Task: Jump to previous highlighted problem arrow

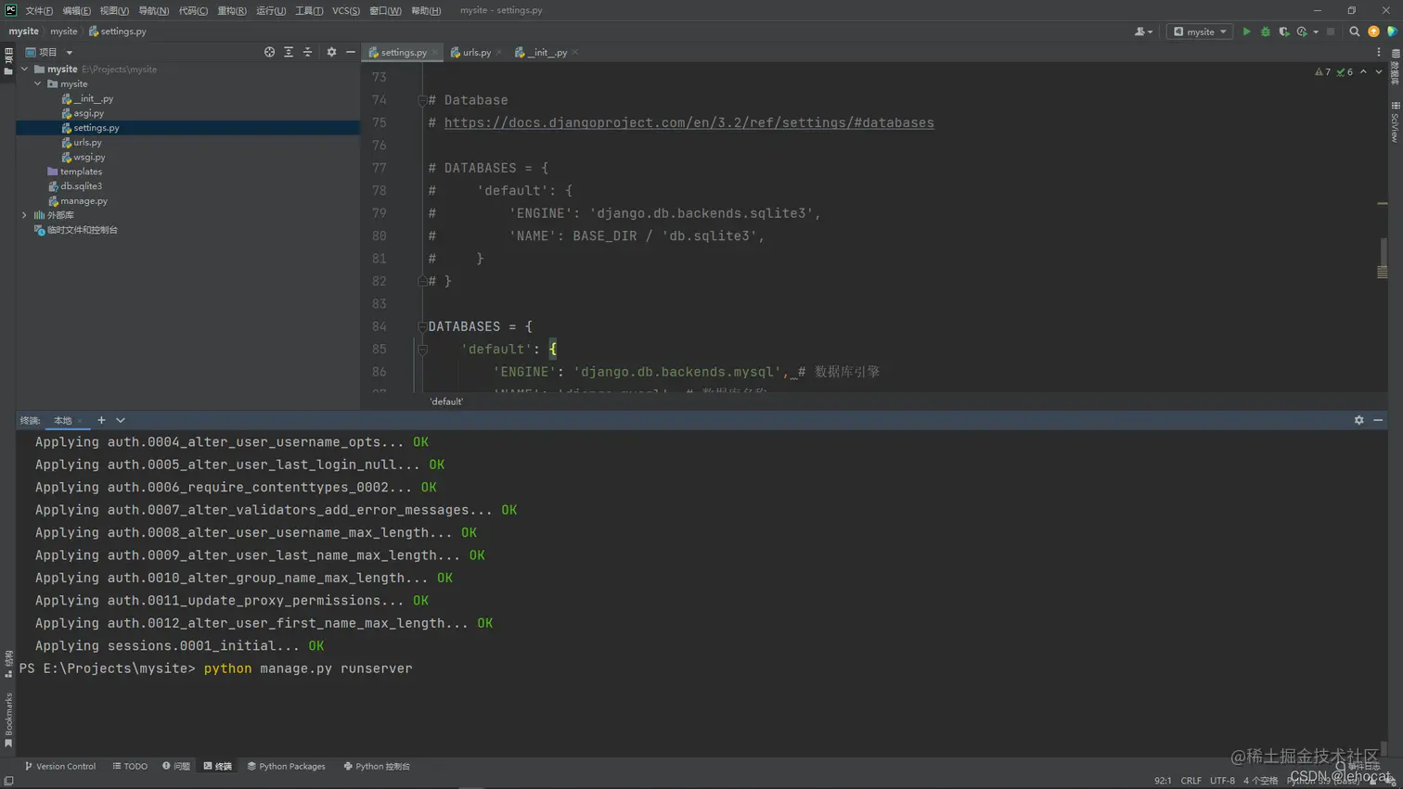Action: point(1363,71)
